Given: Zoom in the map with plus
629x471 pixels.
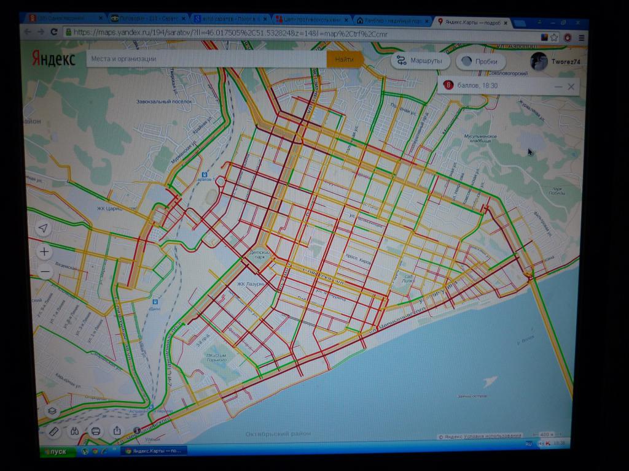Looking at the screenshot, I should pos(44,252).
